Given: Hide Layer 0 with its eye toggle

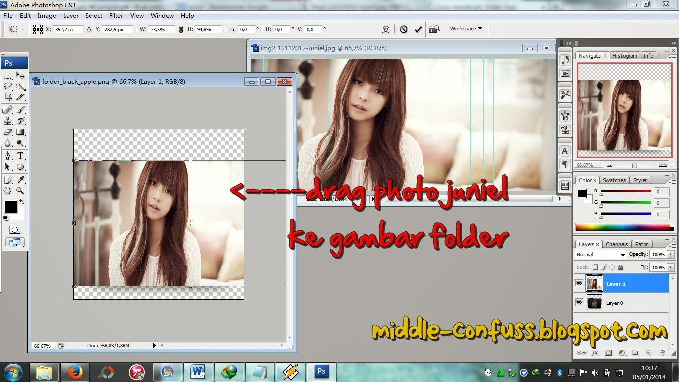Looking at the screenshot, I should point(579,302).
